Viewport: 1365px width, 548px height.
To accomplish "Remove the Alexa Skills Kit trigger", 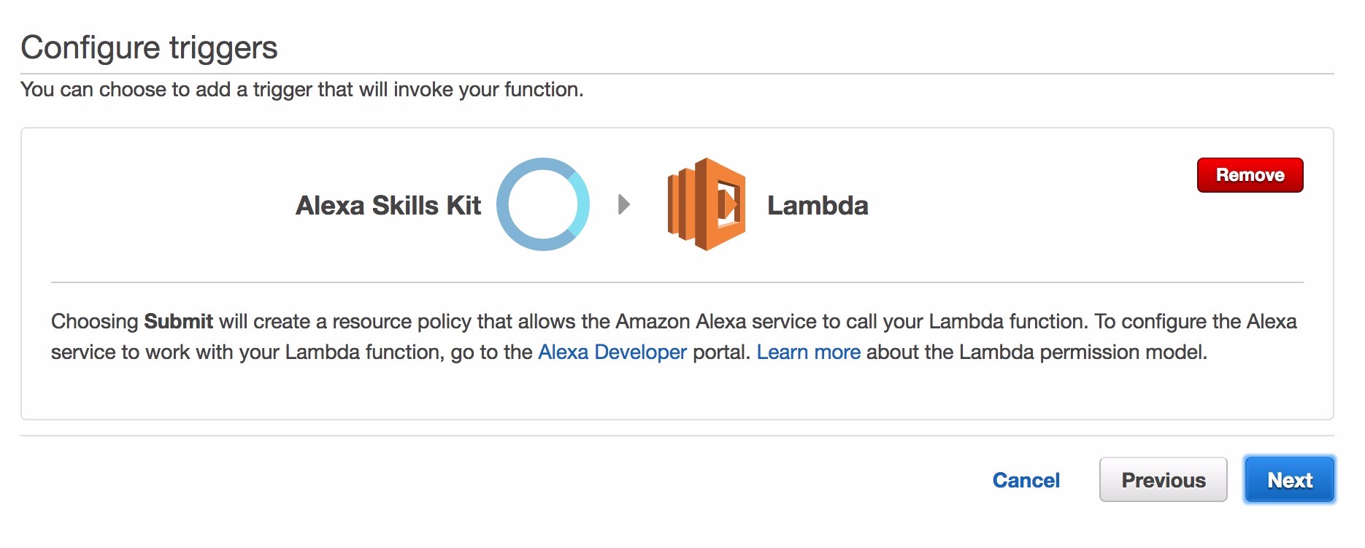I will tap(1250, 175).
